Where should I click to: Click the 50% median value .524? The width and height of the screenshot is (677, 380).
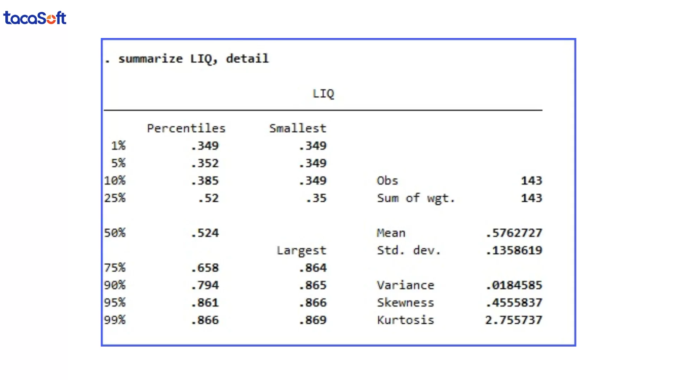pos(205,233)
